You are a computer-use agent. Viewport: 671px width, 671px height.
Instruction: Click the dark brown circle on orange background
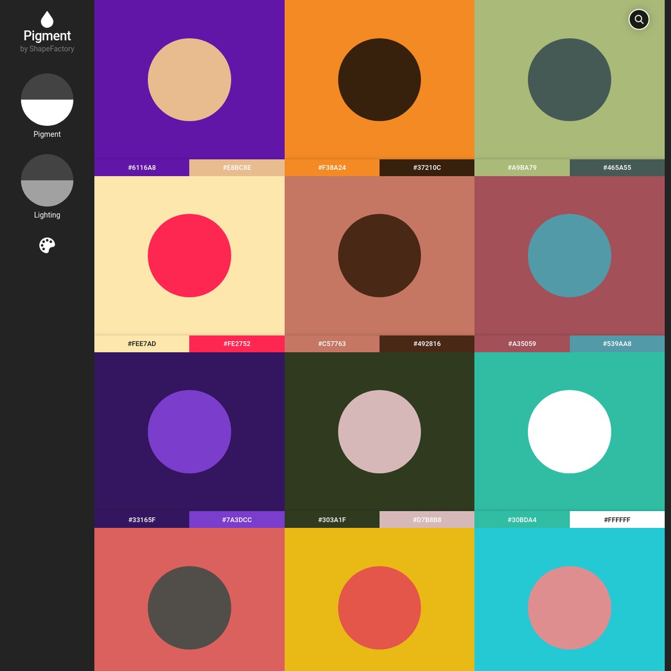coord(379,80)
